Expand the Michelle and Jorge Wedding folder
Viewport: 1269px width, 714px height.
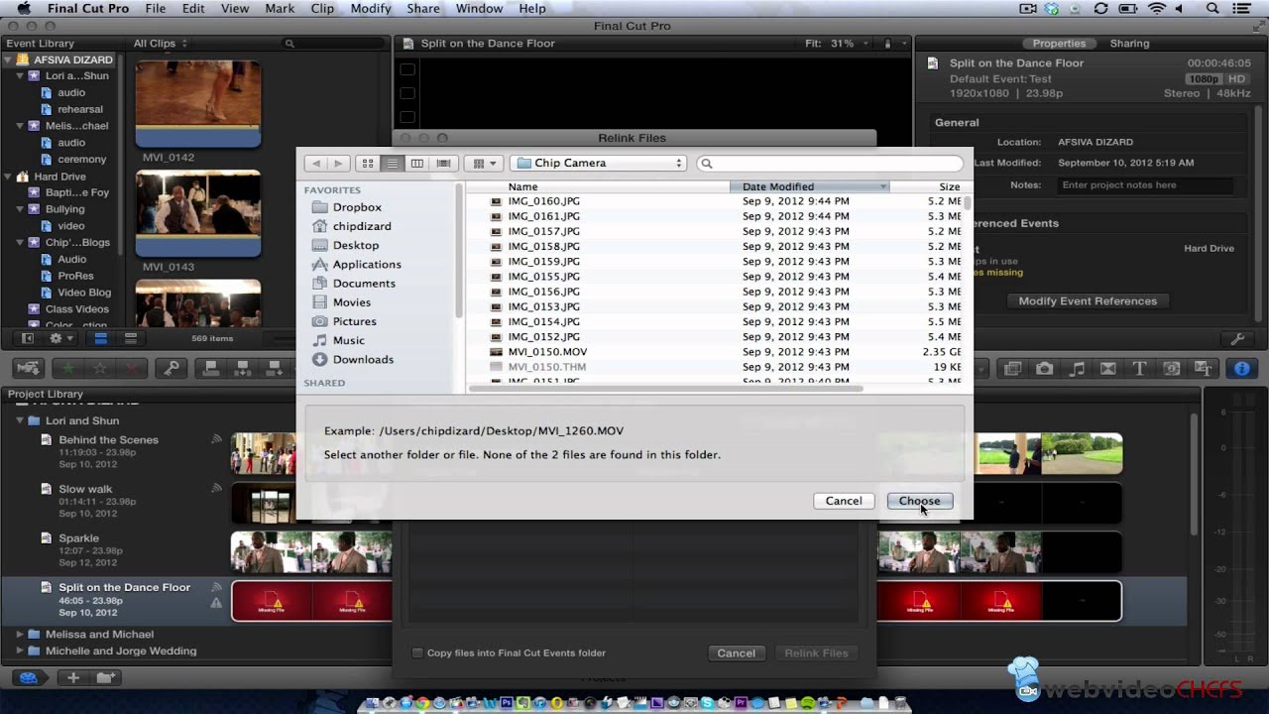20,651
